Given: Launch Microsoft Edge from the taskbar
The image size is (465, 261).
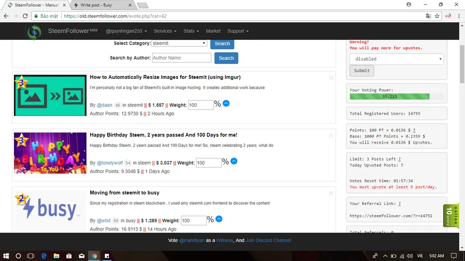Looking at the screenshot, I should [44, 256].
